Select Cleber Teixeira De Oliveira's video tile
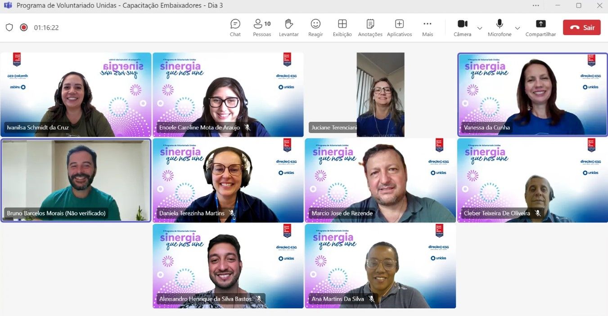 (x=532, y=180)
